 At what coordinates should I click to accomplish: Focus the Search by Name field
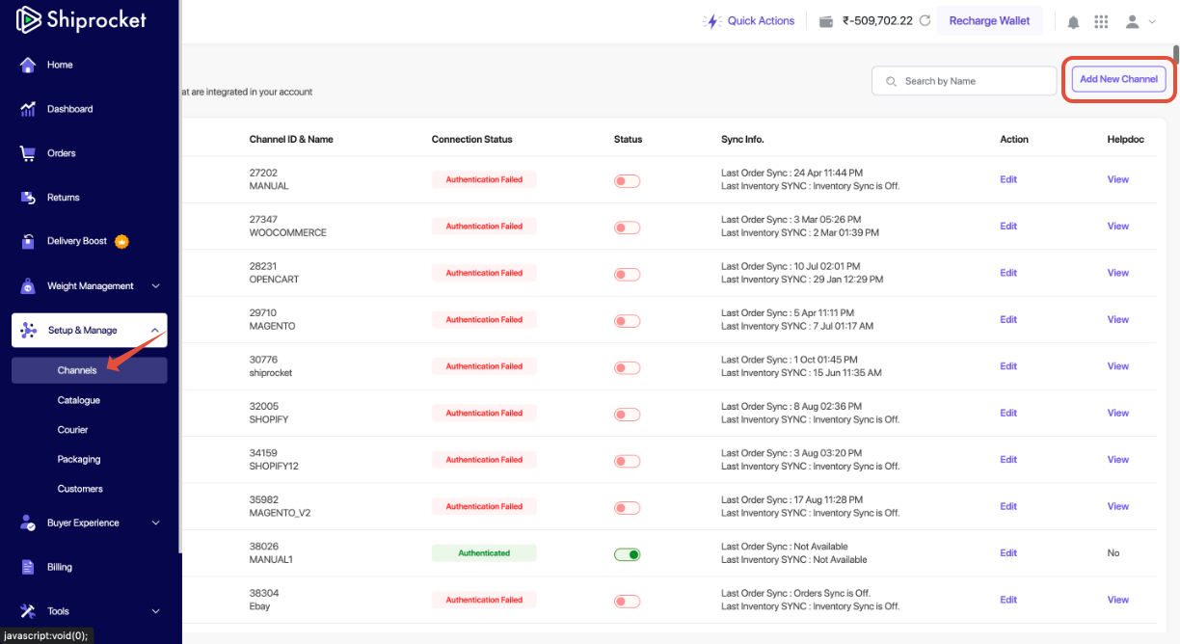(x=964, y=81)
